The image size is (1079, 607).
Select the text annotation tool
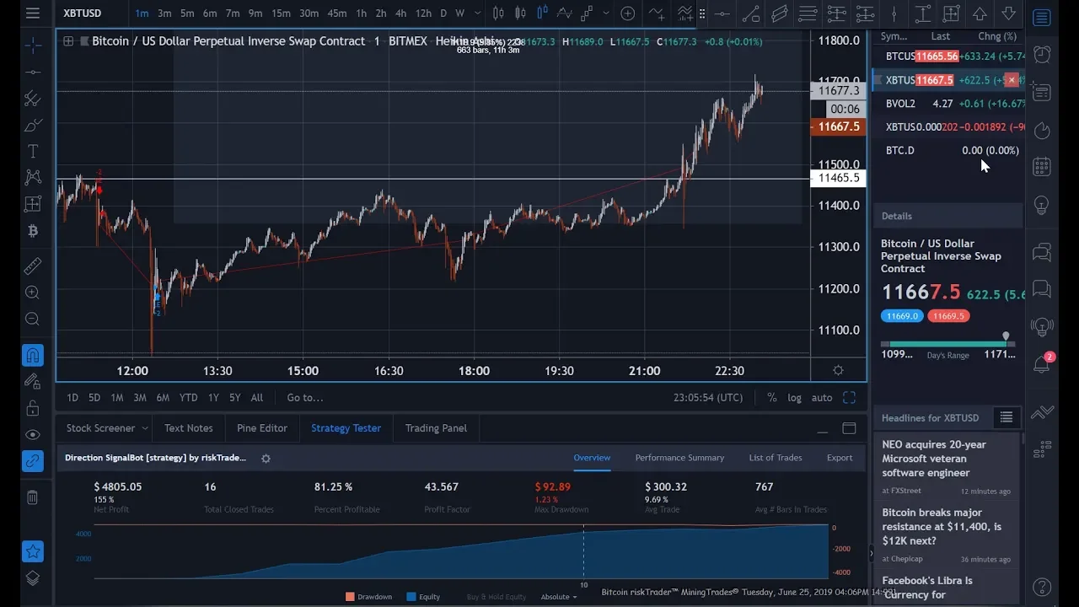click(x=32, y=152)
